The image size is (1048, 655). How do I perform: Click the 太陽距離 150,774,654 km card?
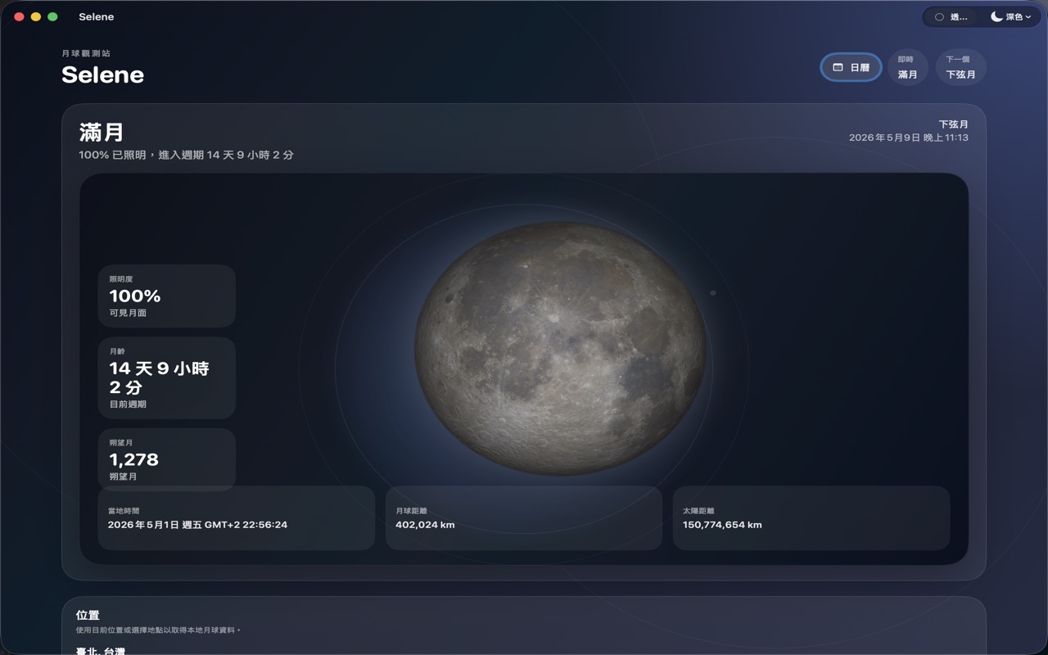click(811, 518)
